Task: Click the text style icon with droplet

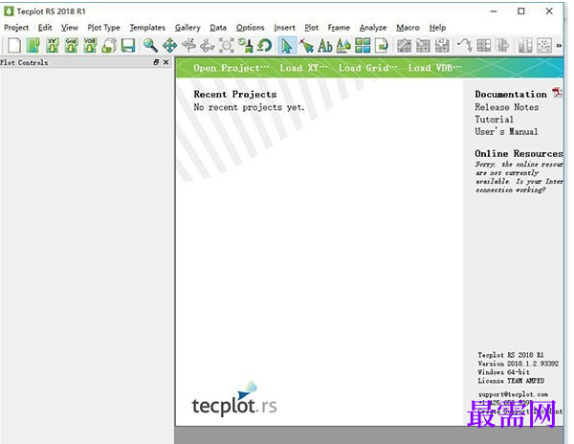Action: pyautogui.click(x=343, y=46)
